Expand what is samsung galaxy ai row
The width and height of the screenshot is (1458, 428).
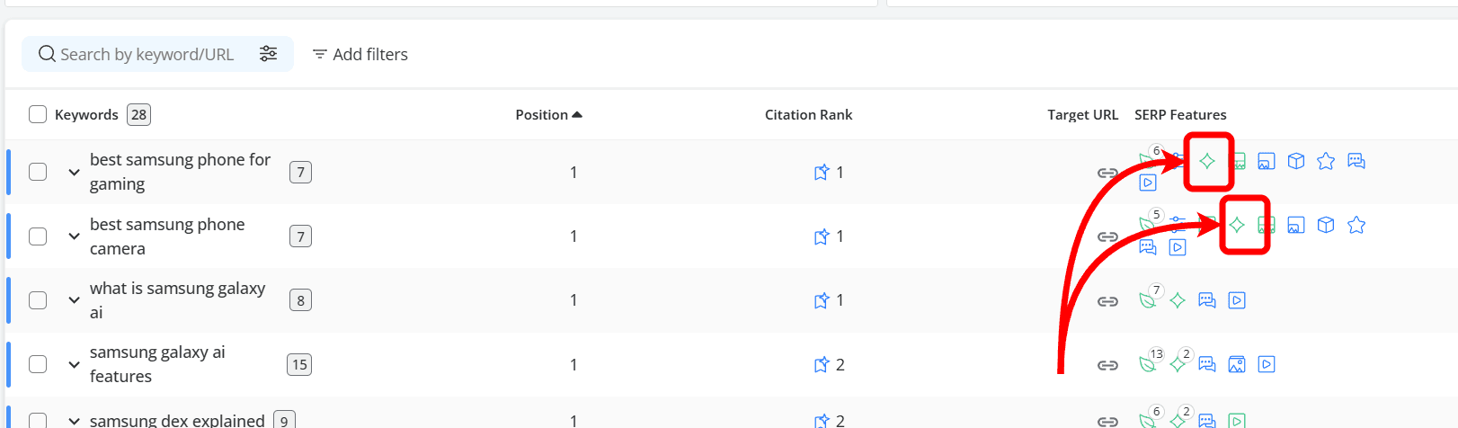tap(74, 300)
